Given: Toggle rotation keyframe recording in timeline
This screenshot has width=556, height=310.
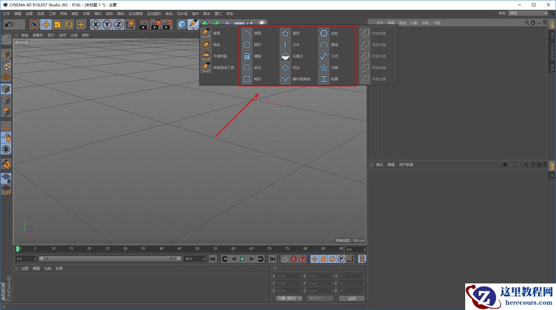Looking at the screenshot, I should (332, 259).
